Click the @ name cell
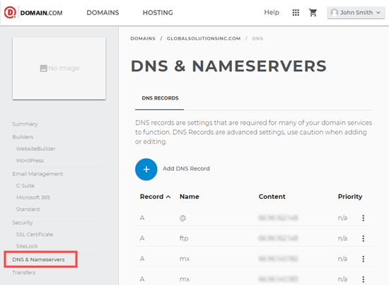The width and height of the screenshot is (389, 285). tap(183, 218)
